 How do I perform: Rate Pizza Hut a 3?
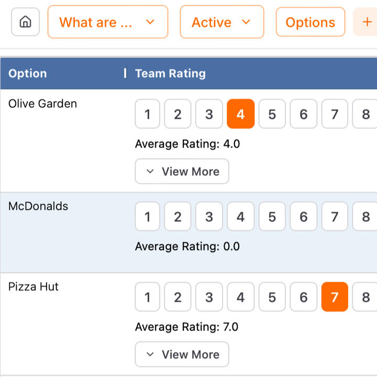point(209,297)
